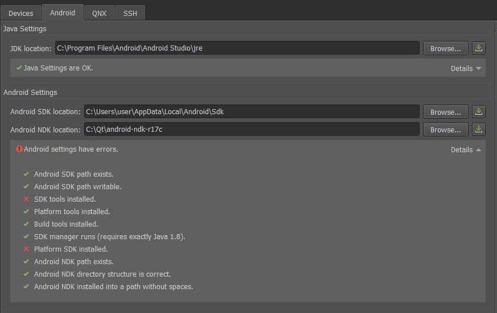Click the 'Java Settings' group heading
The height and width of the screenshot is (313, 497).
coord(24,29)
